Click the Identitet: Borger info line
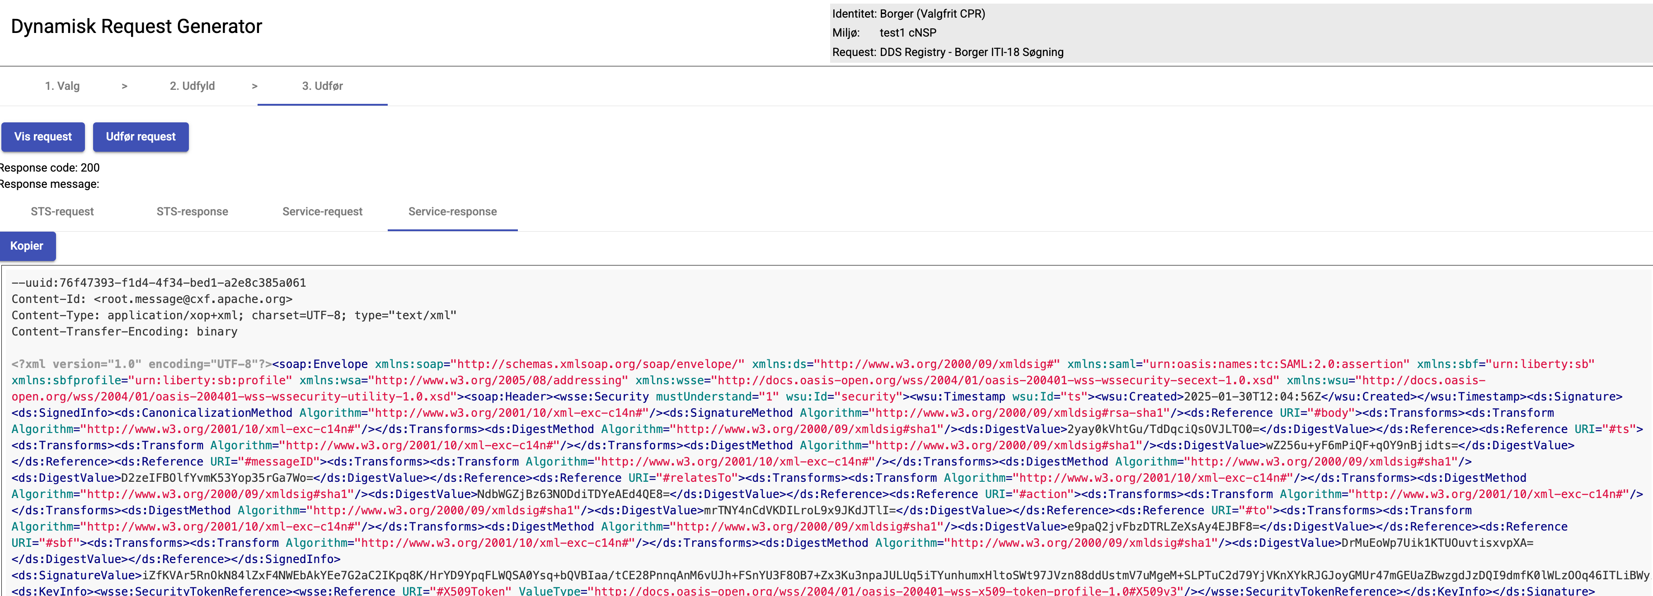This screenshot has width=1653, height=596. tap(908, 14)
